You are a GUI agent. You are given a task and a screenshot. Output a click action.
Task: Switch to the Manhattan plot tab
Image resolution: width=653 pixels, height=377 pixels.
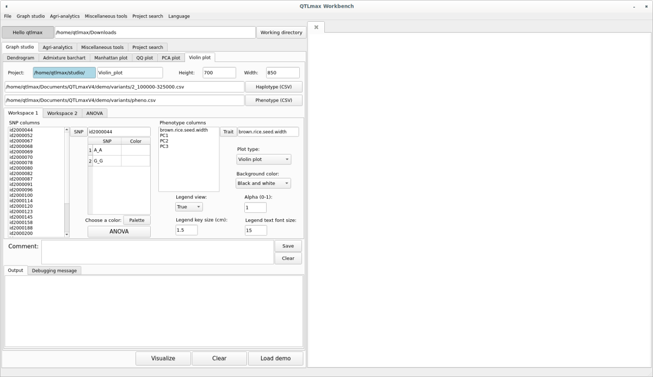[x=110, y=58]
